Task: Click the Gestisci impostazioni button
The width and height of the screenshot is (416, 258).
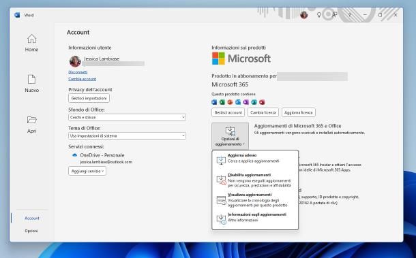Action: tap(89, 98)
